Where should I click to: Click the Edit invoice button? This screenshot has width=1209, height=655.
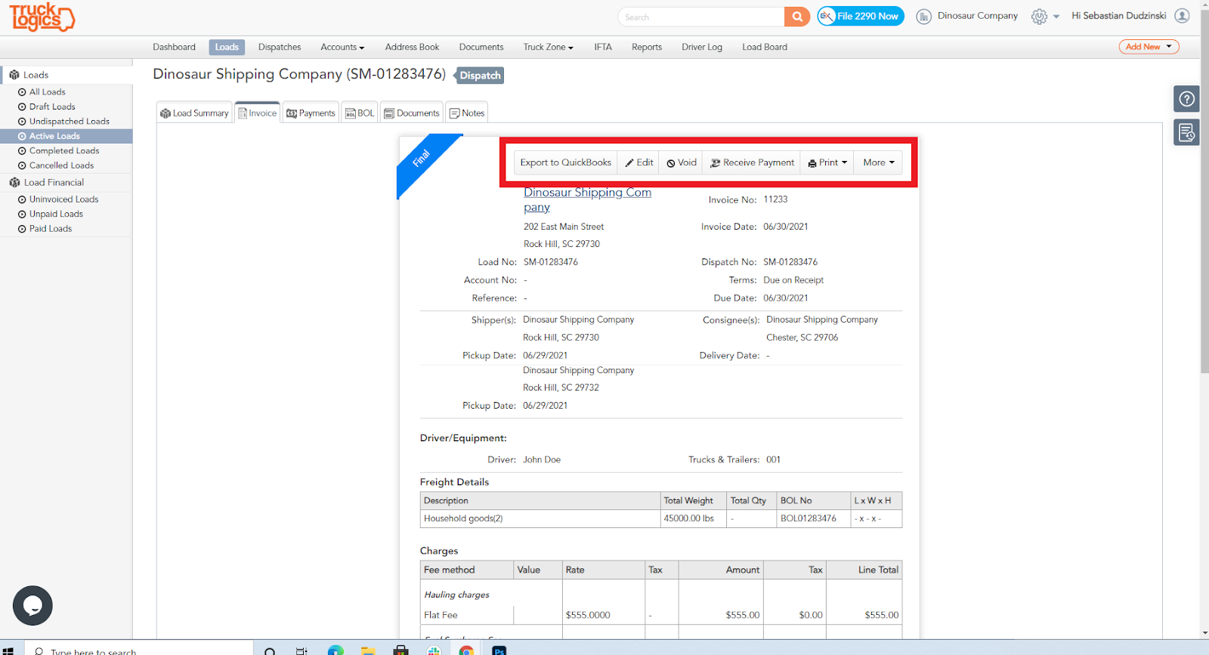click(x=639, y=162)
